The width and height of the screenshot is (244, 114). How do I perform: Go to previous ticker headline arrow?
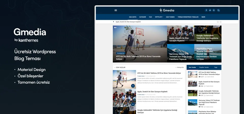pyautogui.click(x=218, y=22)
